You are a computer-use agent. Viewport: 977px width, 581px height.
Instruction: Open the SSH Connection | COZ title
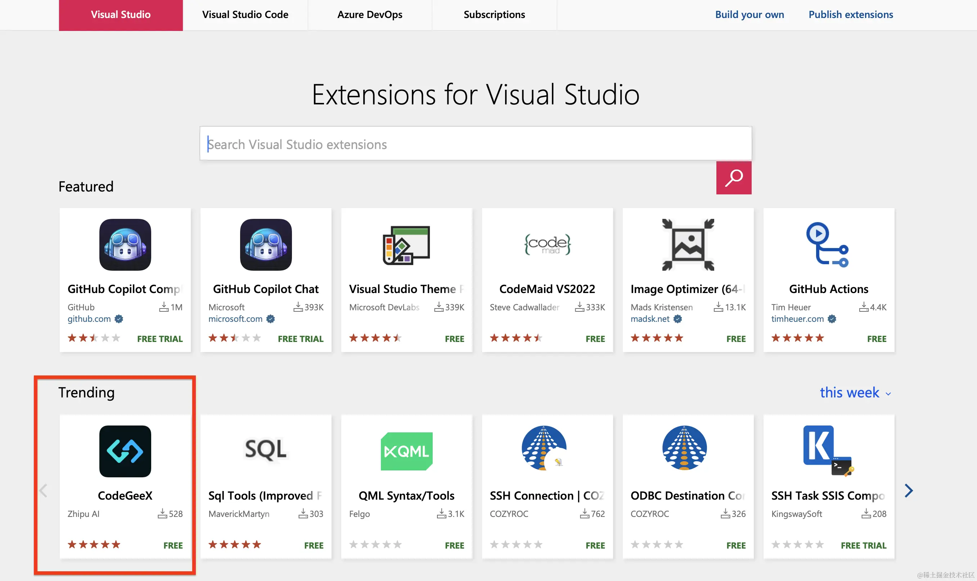[x=547, y=496]
